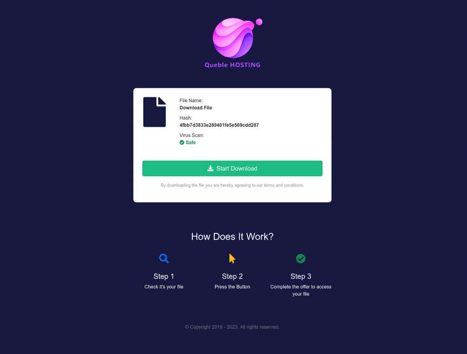Start the file download

point(232,168)
